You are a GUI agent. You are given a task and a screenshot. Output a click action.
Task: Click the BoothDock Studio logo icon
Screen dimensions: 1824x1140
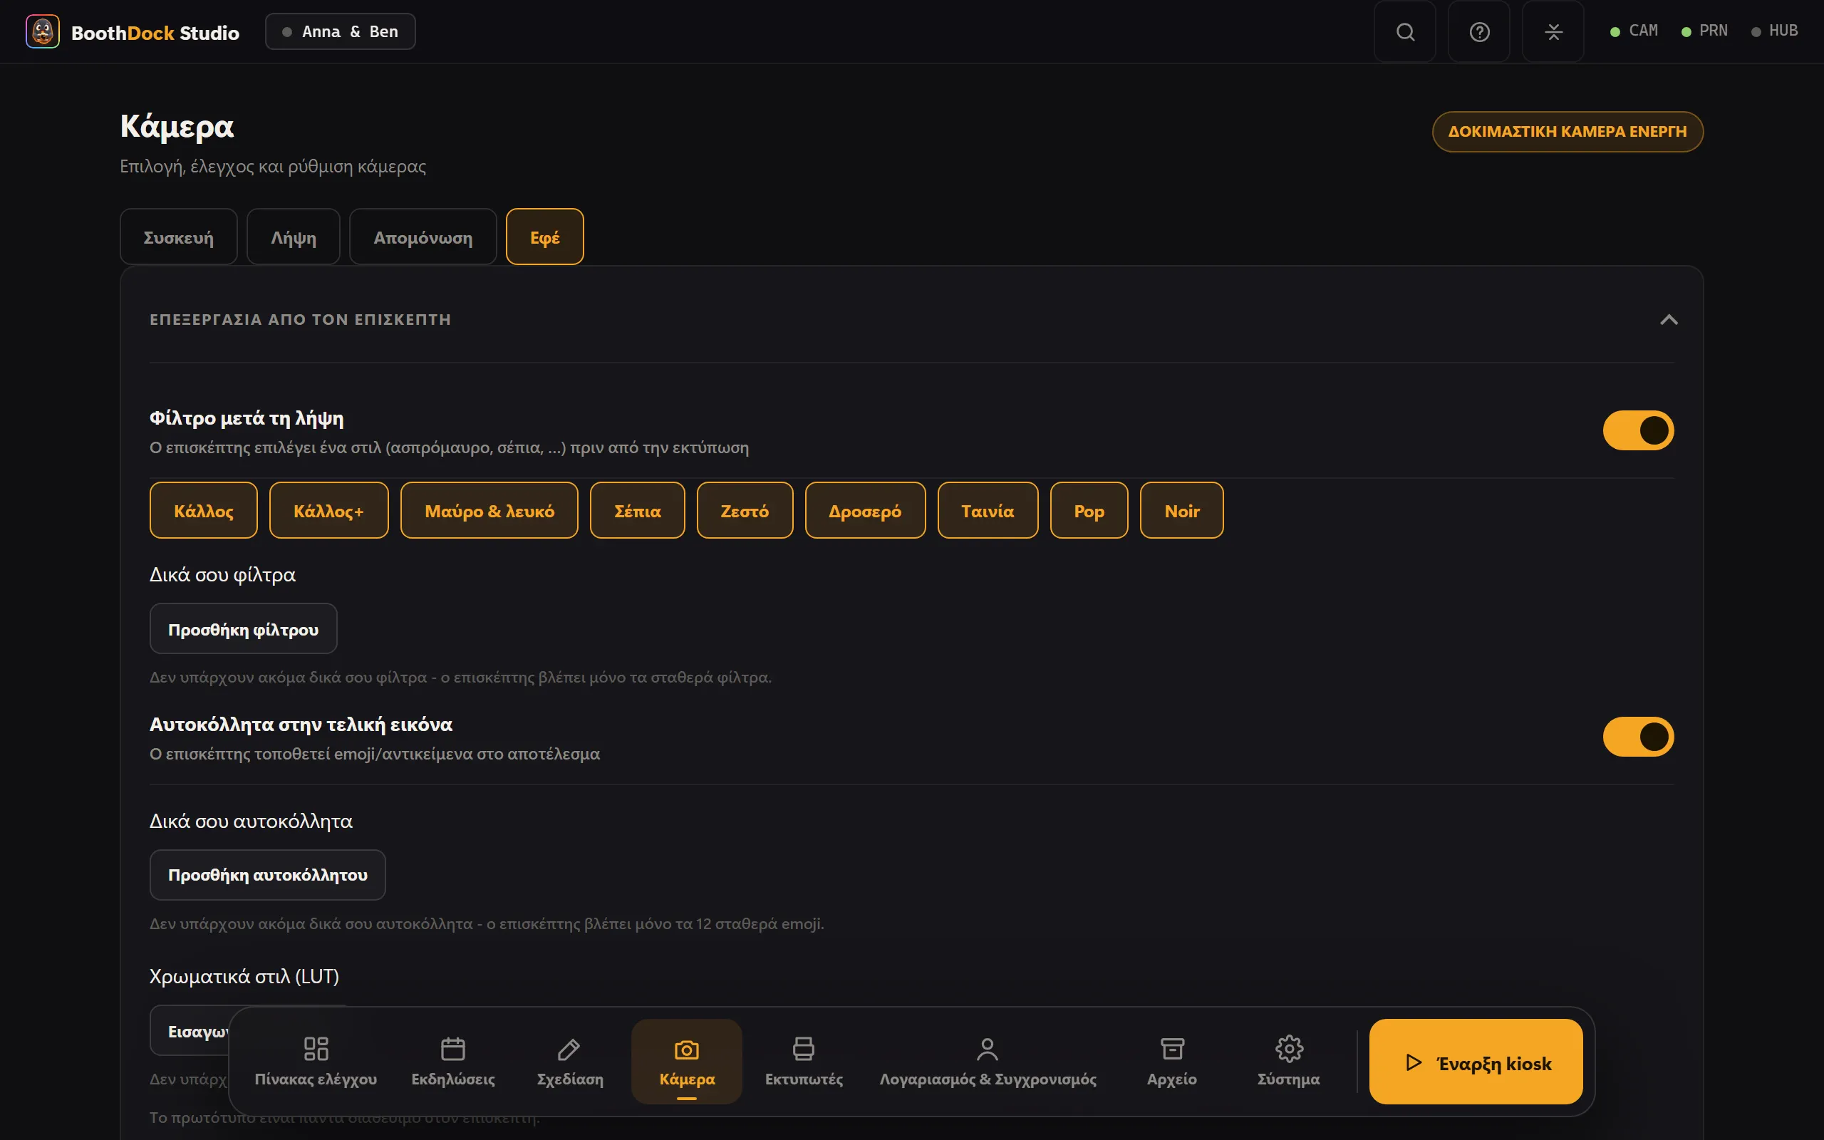pyautogui.click(x=42, y=31)
